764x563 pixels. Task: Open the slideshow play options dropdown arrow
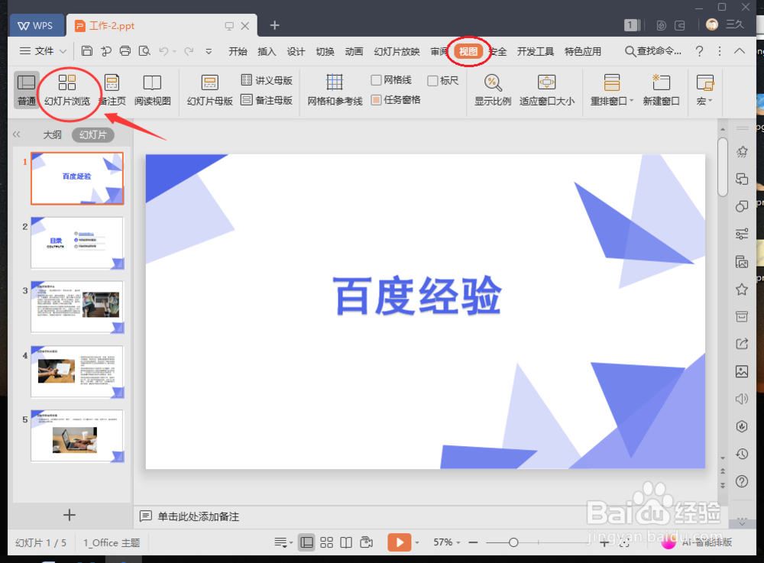tap(417, 542)
